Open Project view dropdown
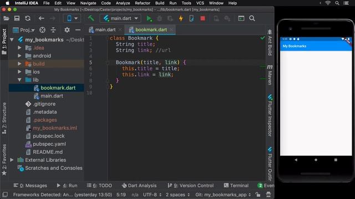355x199 pixels. tap(24, 30)
